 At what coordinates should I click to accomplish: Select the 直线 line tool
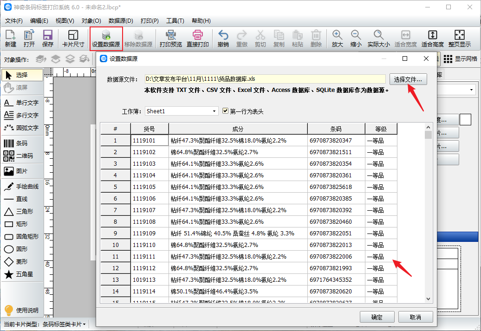coord(22,199)
